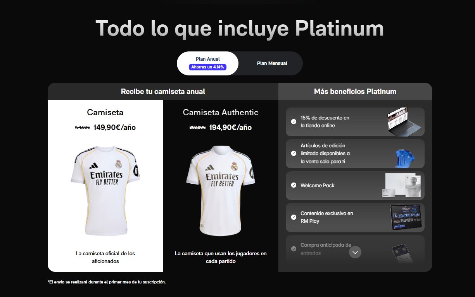The width and height of the screenshot is (475, 297).
Task: Click the blue limited edition jersey image
Action: [x=405, y=159]
